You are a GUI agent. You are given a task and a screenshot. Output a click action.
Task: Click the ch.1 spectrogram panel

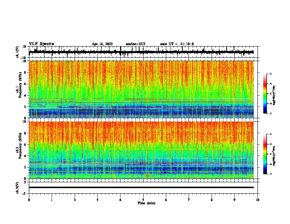coord(141,89)
